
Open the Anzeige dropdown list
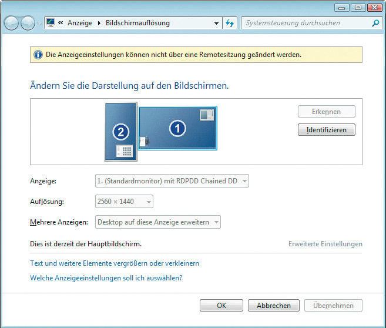point(172,181)
